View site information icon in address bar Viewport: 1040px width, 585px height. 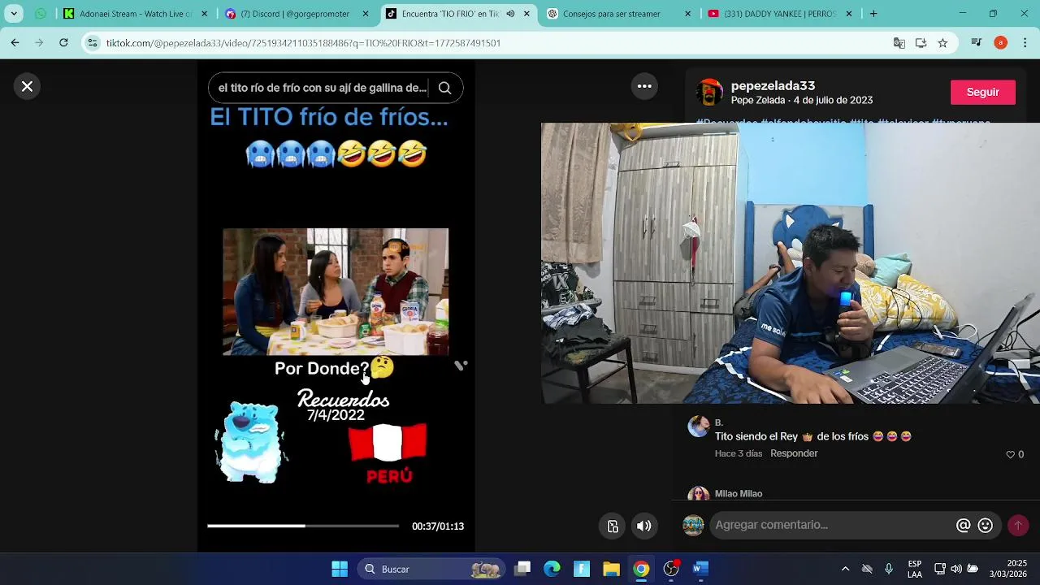[x=93, y=43]
